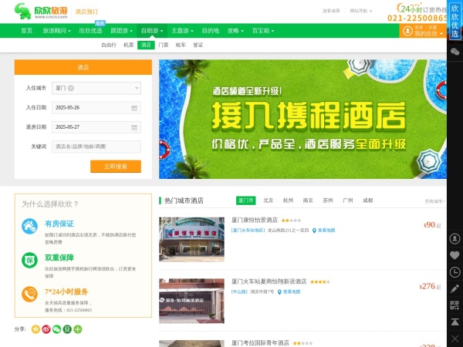Expand 入住城市 city dropdown arrow
The image size is (463, 347).
pyautogui.click(x=137, y=88)
